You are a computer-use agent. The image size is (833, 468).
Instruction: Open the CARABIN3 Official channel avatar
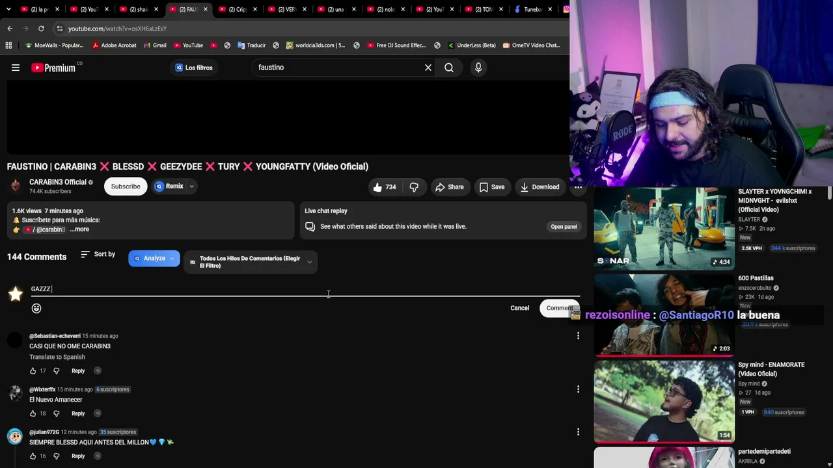(x=16, y=187)
